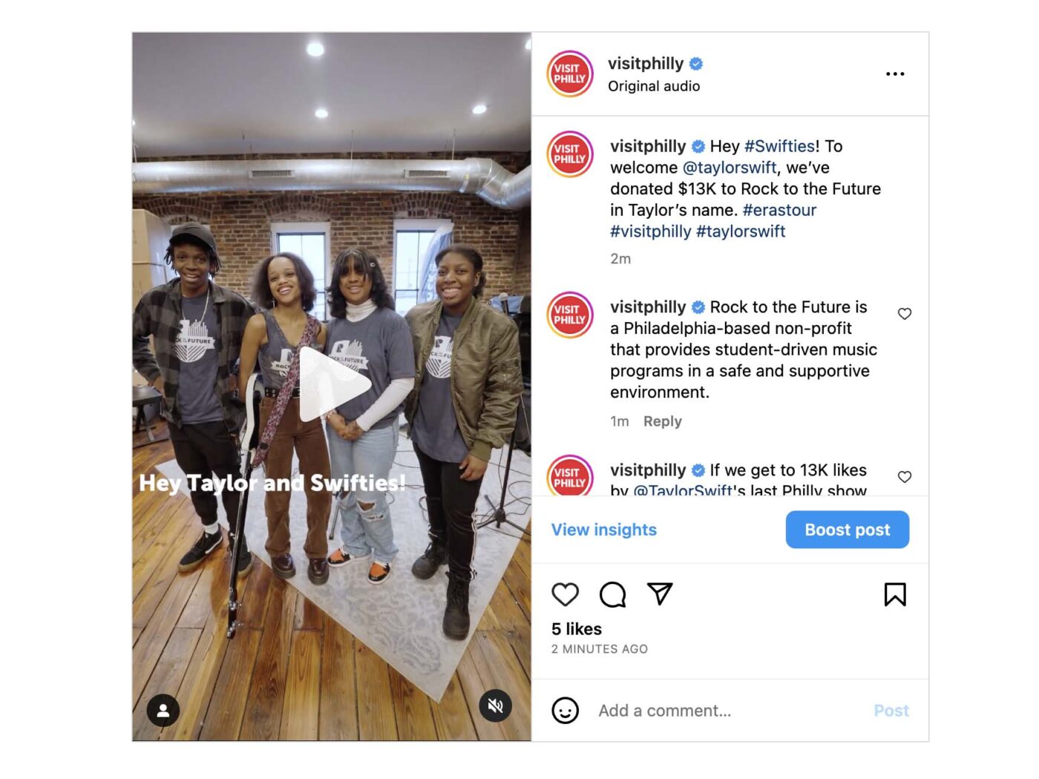Open the three-dot more options menu

tap(895, 73)
